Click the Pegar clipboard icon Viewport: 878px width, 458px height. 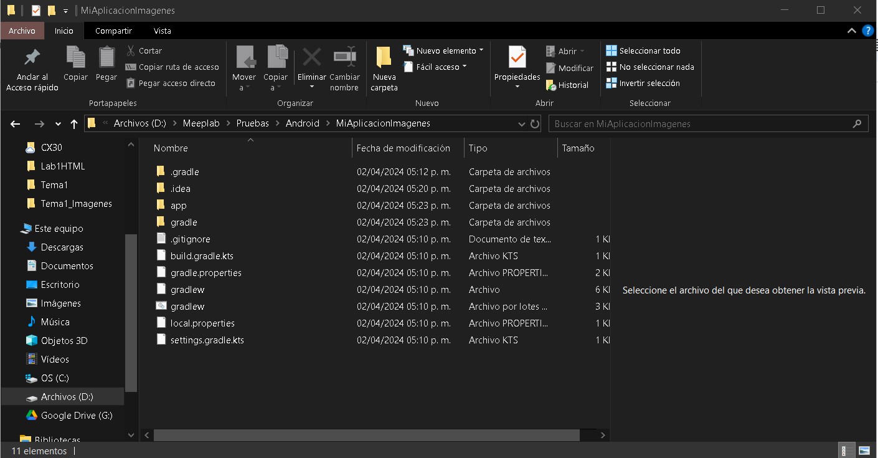tap(106, 58)
